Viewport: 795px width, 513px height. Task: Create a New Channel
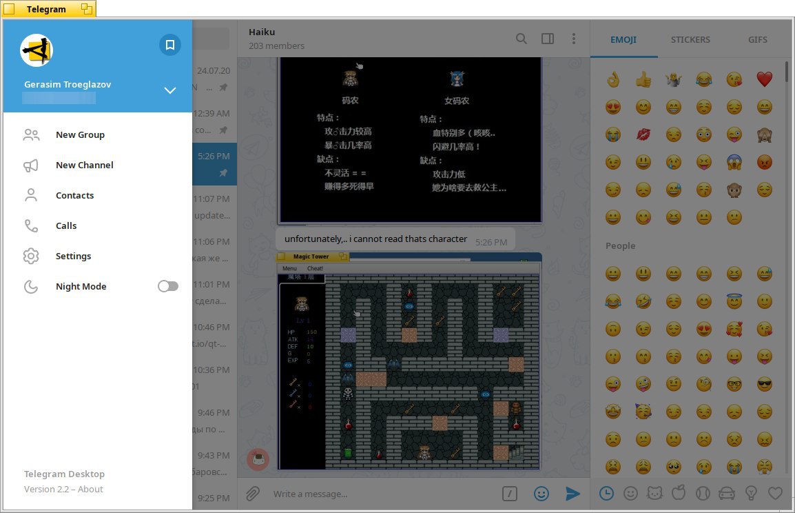(98, 165)
